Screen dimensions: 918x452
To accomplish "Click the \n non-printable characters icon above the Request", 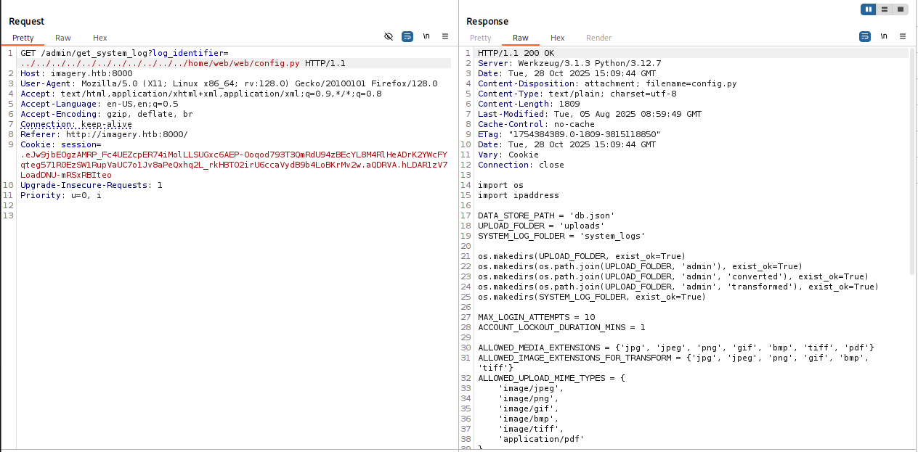I will click(x=426, y=36).
